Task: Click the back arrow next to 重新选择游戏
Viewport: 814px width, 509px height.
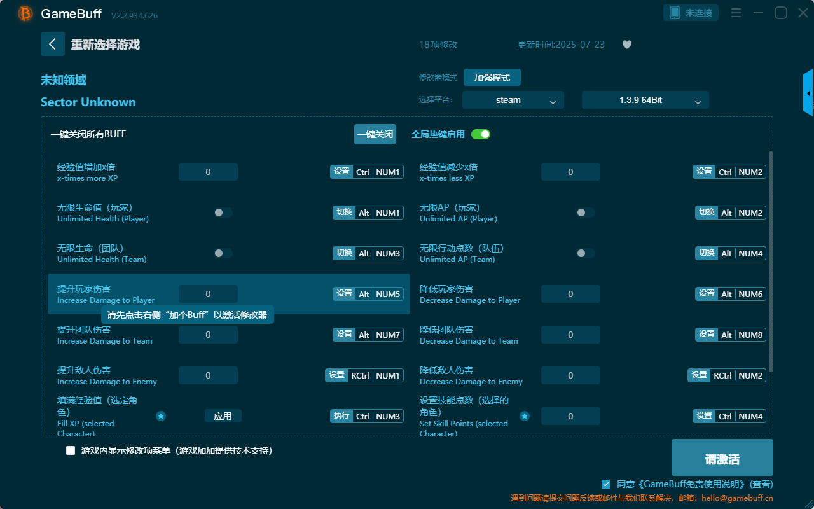Action: click(53, 43)
